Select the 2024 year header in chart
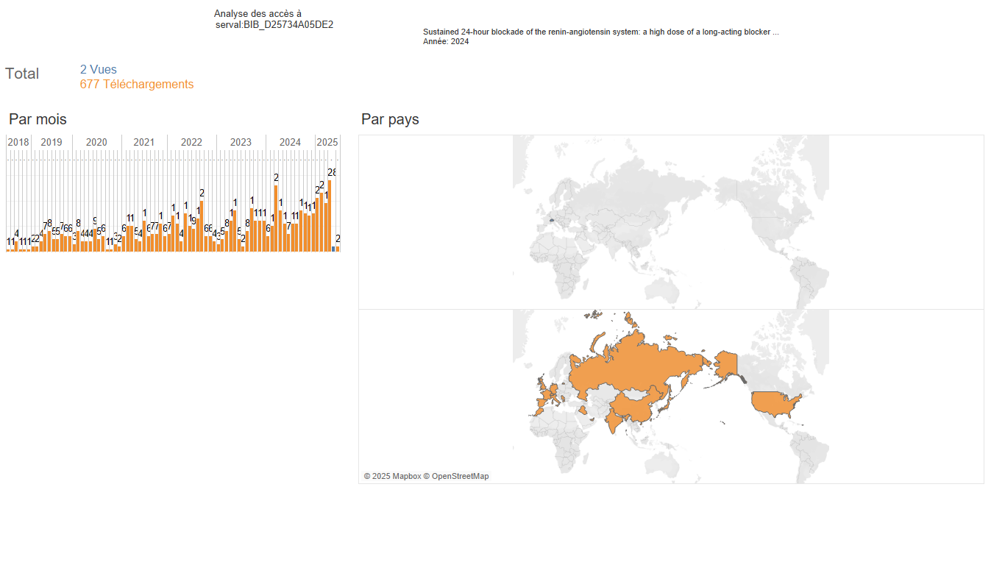Viewport: 1005px width, 565px height. (290, 142)
